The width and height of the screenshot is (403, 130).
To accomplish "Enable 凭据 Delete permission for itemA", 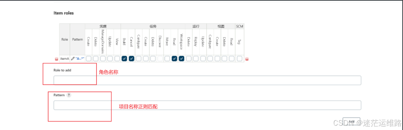I will pyautogui.click(x=96, y=58).
